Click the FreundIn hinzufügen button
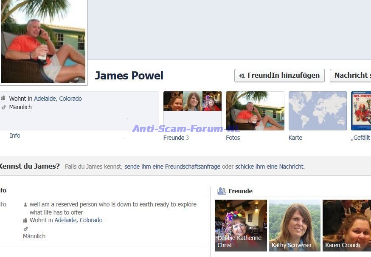 click(x=279, y=76)
